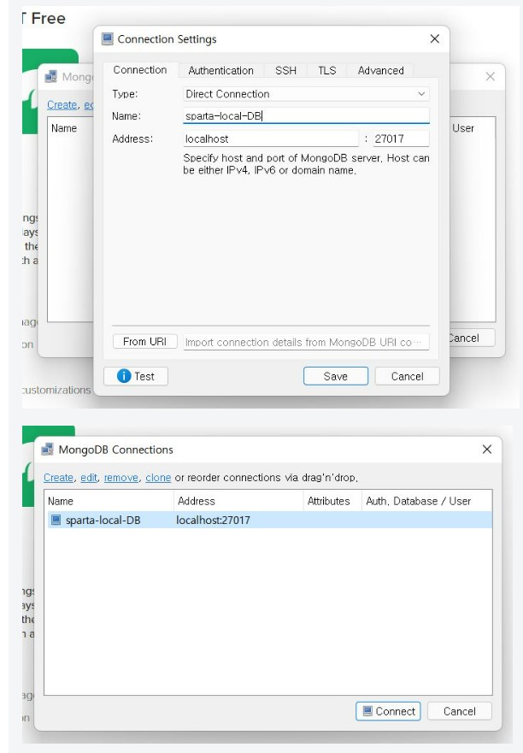Click the port field showing 27017
The height and width of the screenshot is (753, 523).
point(401,138)
